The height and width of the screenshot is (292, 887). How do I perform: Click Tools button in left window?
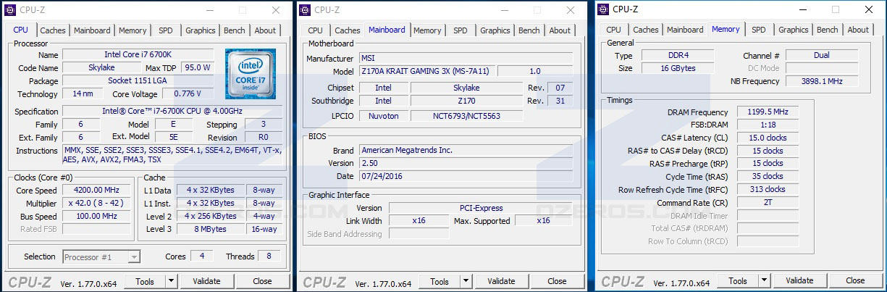(x=145, y=281)
